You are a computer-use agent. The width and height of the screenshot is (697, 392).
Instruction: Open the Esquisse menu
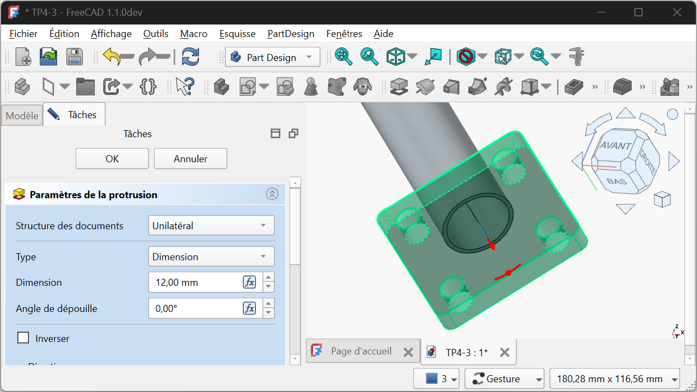pyautogui.click(x=237, y=34)
